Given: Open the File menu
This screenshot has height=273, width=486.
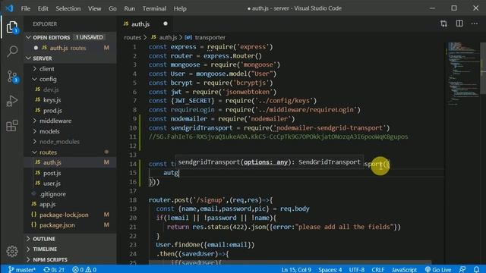Looking at the screenshot, I should 26,8.
